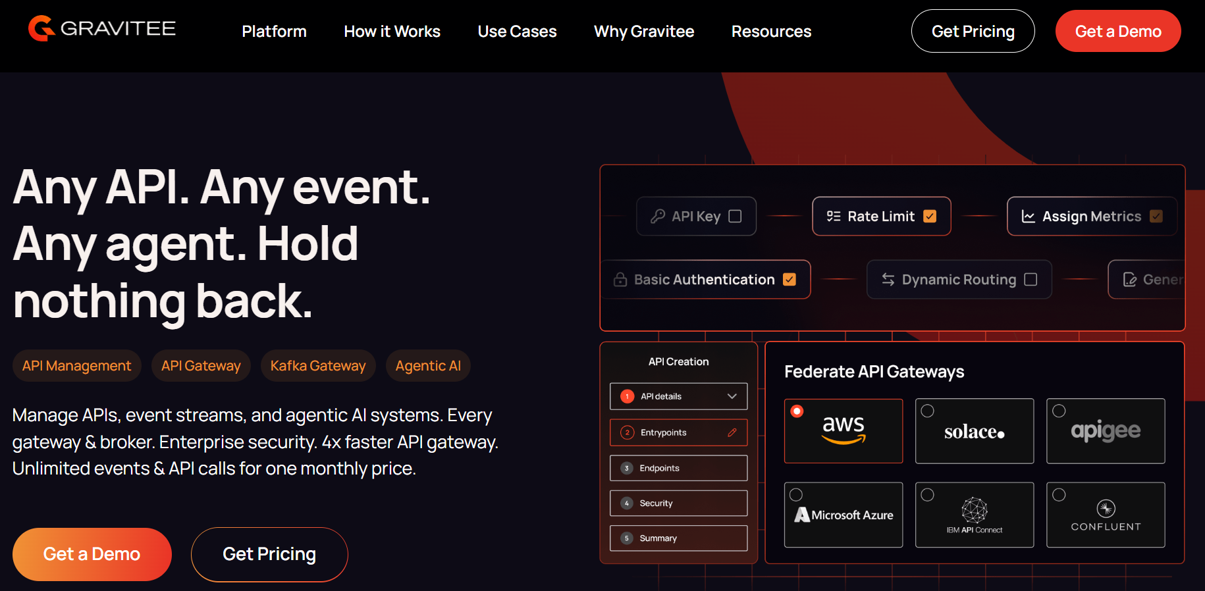Image resolution: width=1205 pixels, height=591 pixels.
Task: Click the Rate Limit list icon
Action: pyautogui.click(x=834, y=216)
